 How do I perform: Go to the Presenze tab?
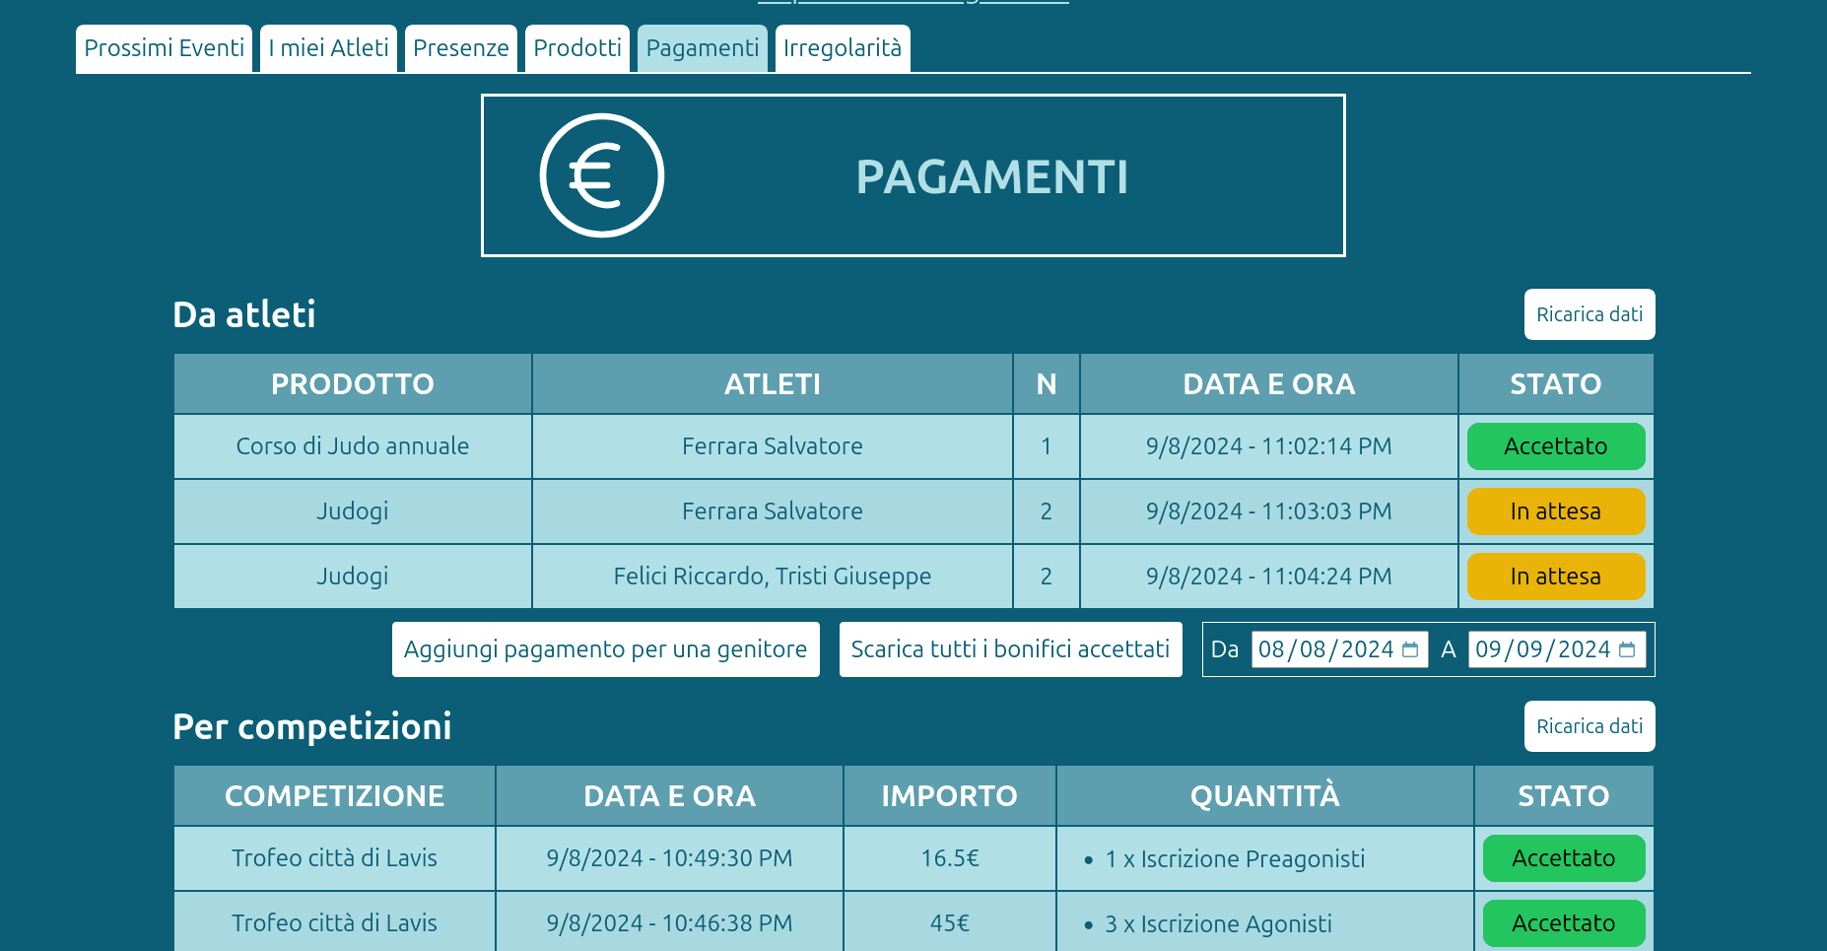[x=460, y=48]
